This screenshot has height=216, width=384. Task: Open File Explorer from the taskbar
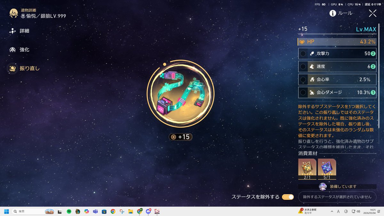click(131, 211)
